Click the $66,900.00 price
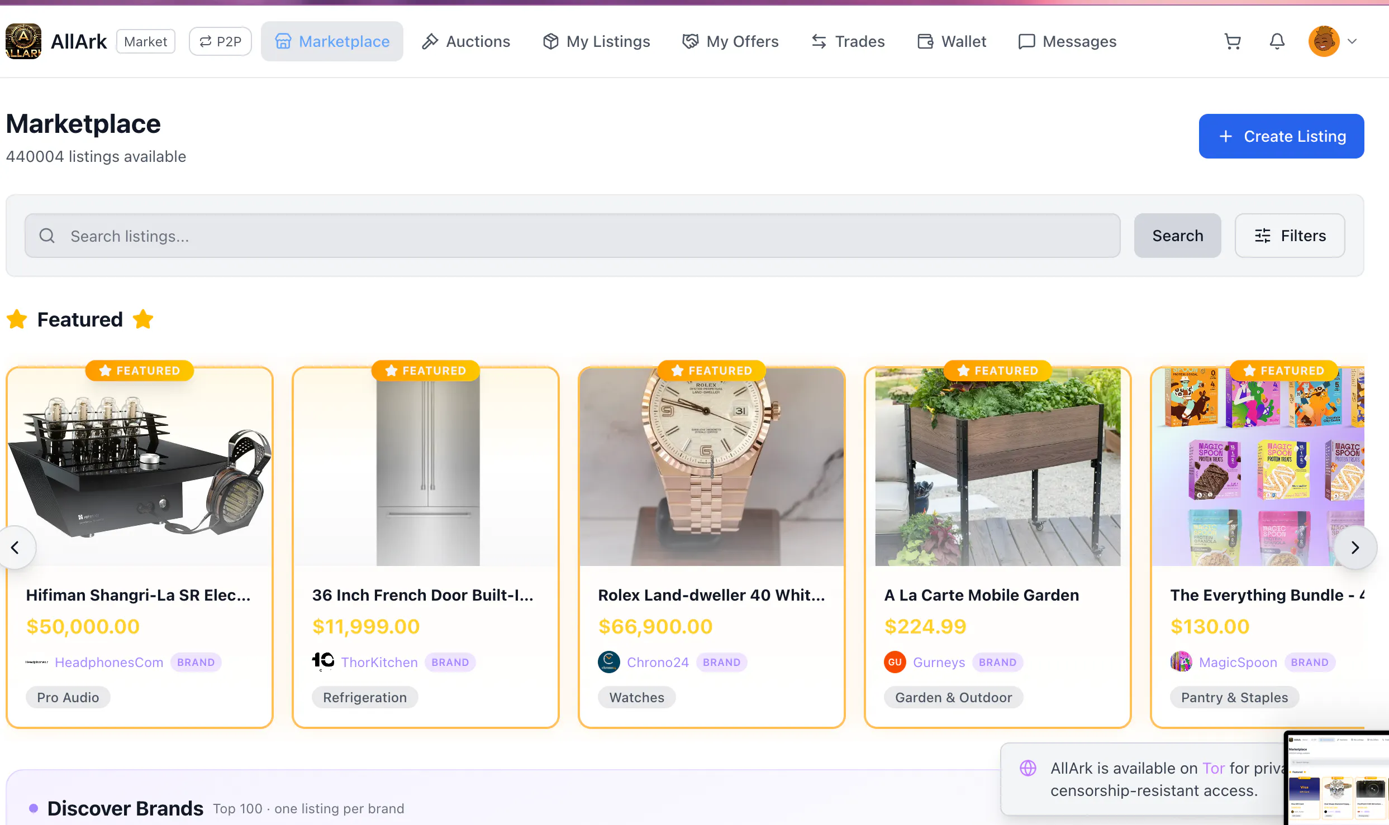 coord(655,626)
